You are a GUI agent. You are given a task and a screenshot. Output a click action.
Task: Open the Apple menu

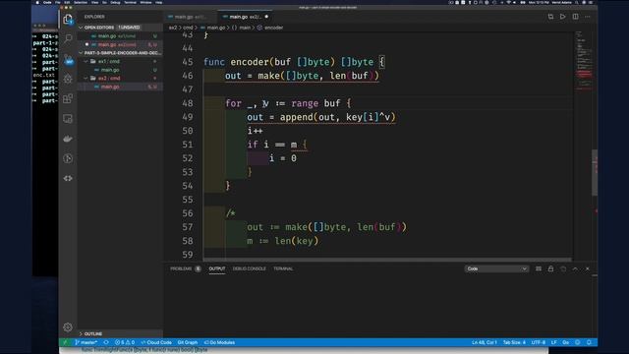pos(37,2)
